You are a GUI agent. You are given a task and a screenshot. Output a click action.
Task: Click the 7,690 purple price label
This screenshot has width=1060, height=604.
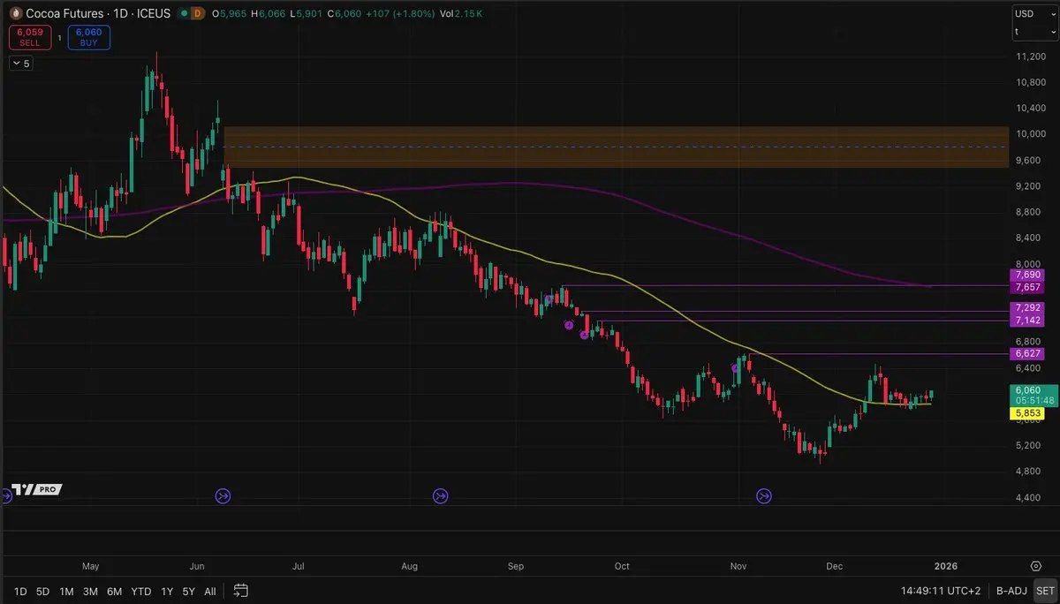pos(1026,276)
